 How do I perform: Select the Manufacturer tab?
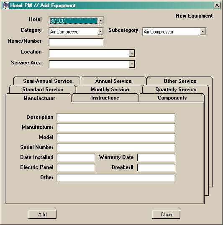tap(39, 98)
